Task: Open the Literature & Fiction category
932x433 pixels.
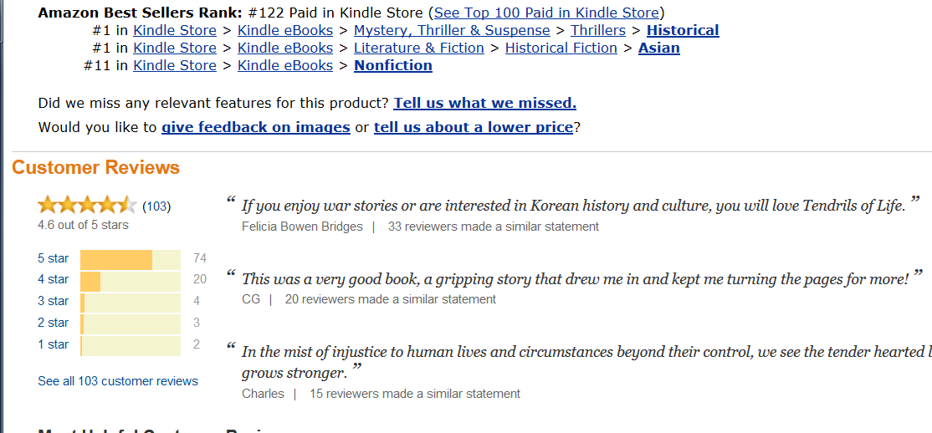Action: coord(419,48)
